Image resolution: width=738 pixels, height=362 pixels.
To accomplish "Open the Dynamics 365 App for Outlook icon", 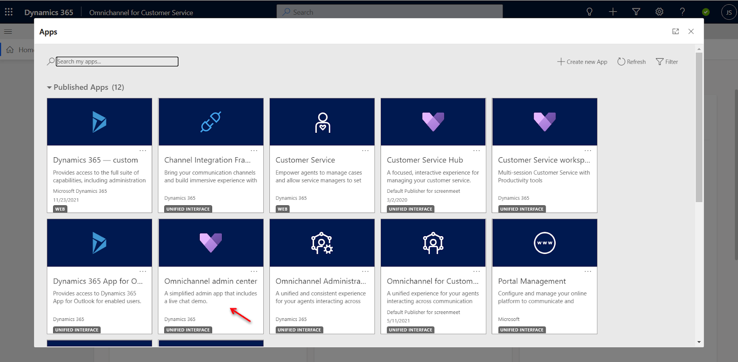I will [99, 243].
